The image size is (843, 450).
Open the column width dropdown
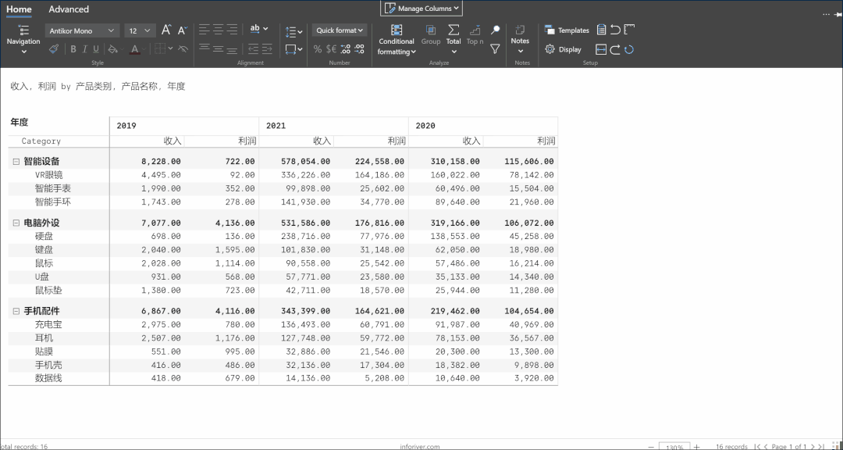coord(294,49)
